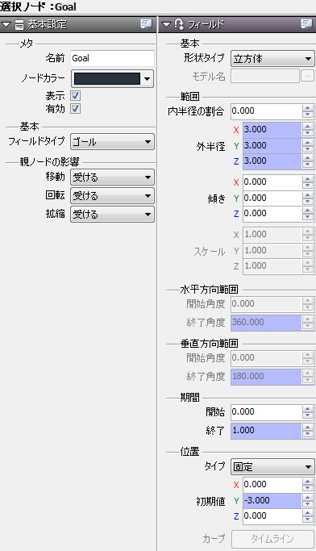
Task: Click the タイムライン button
Action: (x=272, y=538)
